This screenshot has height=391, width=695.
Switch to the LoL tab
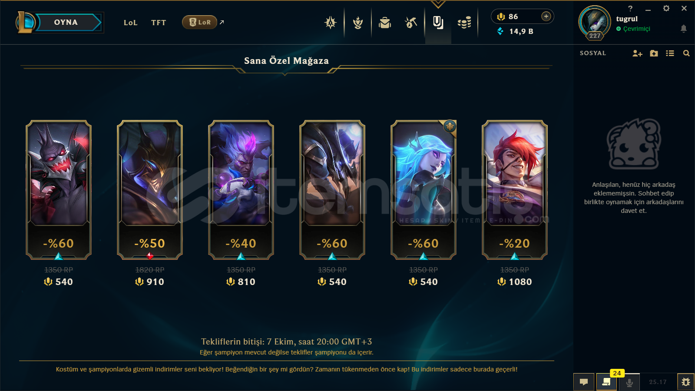pyautogui.click(x=130, y=23)
